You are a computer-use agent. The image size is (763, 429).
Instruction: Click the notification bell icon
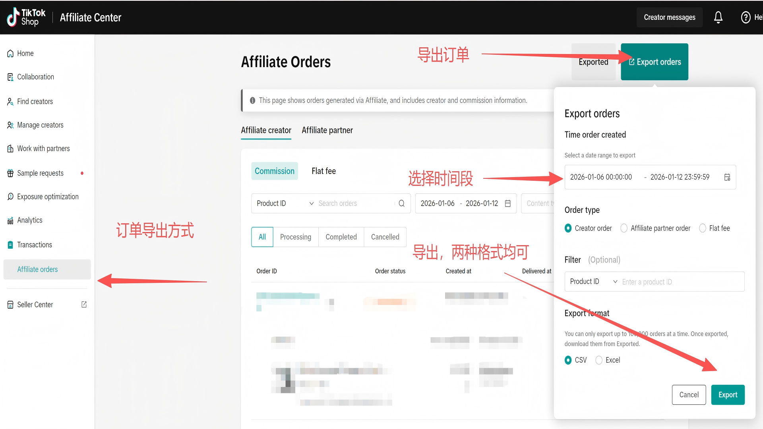click(x=718, y=17)
